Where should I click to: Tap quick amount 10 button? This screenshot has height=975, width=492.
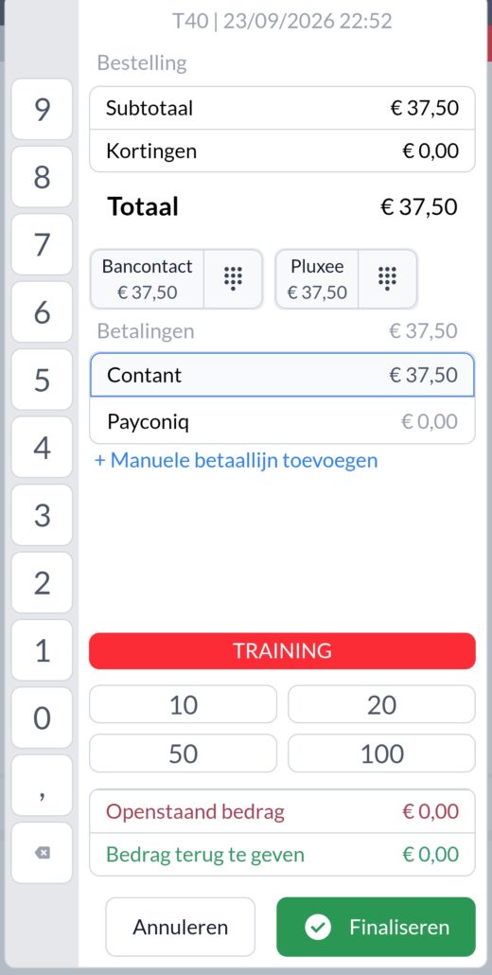point(184,704)
